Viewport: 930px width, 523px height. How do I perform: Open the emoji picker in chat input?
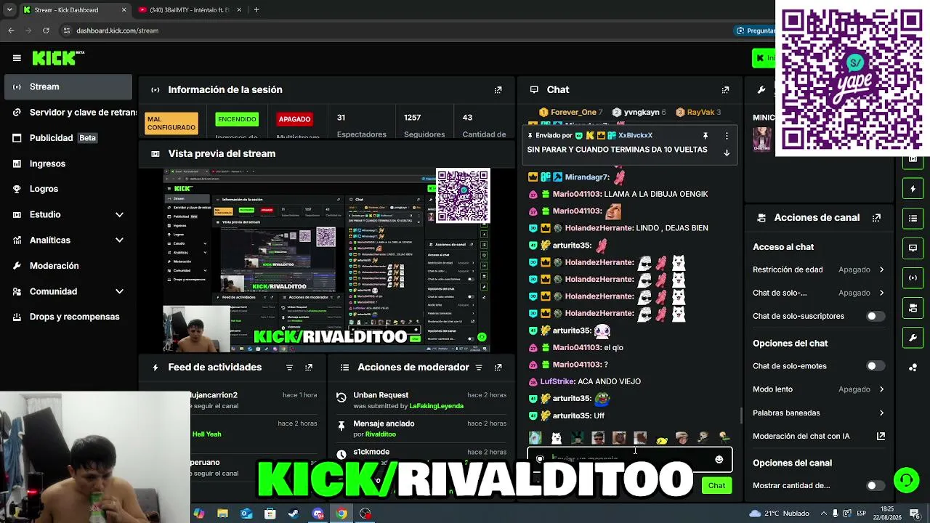pyautogui.click(x=719, y=459)
